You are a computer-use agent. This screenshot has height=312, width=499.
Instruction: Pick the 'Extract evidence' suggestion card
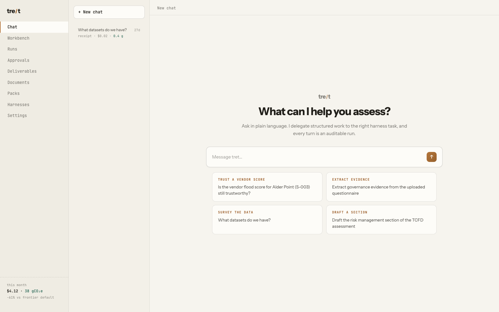pos(381,187)
